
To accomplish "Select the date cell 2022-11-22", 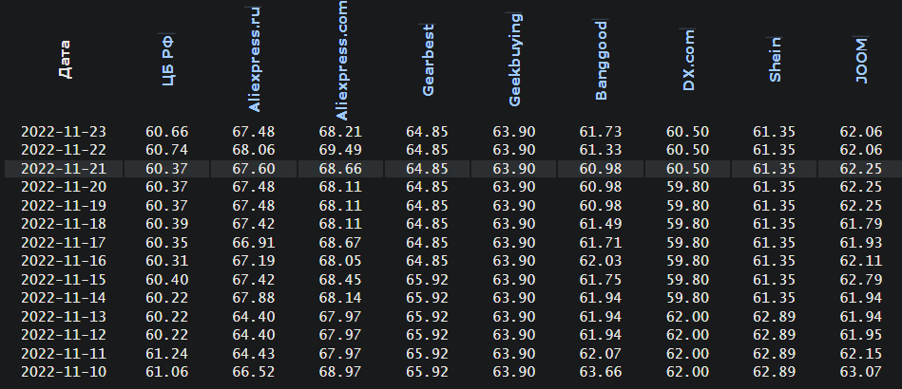I will click(x=64, y=151).
